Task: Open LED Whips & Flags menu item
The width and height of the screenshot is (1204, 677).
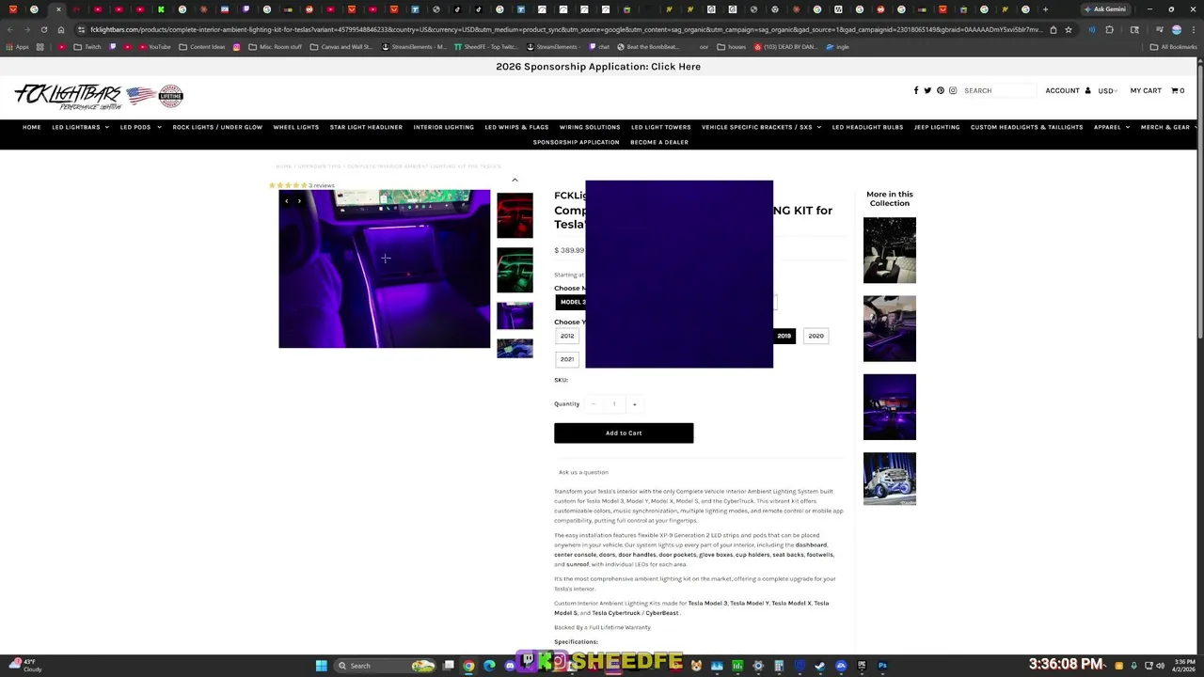Action: [x=516, y=127]
